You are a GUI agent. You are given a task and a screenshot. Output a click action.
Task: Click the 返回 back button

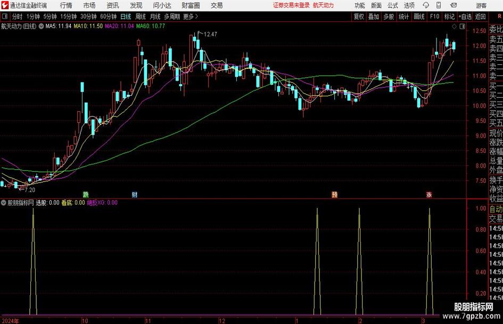point(480,16)
